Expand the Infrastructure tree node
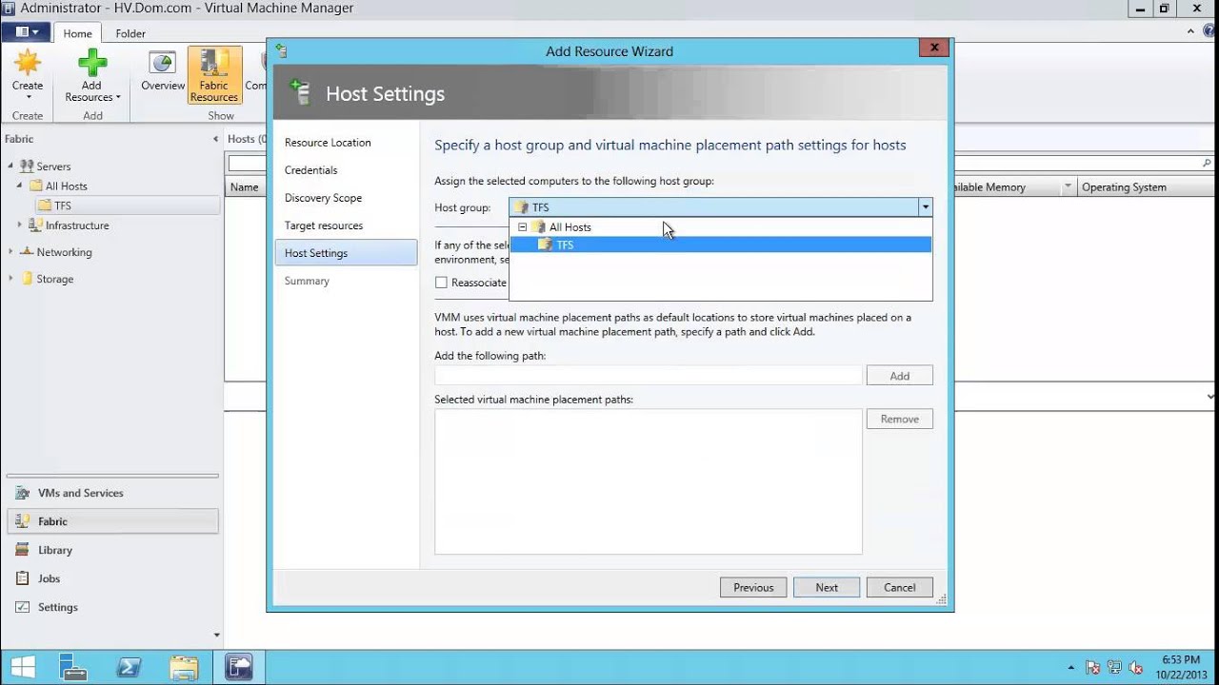 point(19,225)
